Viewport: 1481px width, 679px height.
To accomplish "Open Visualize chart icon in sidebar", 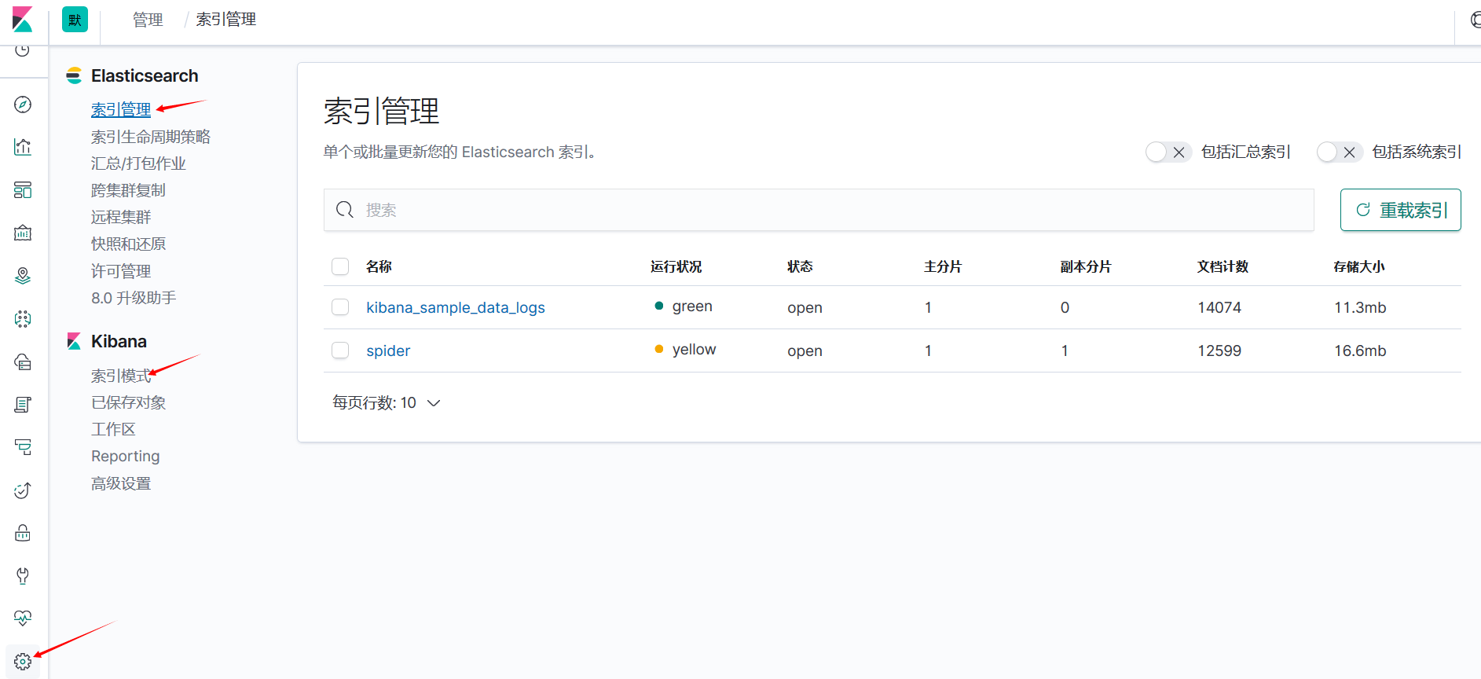I will (x=23, y=147).
